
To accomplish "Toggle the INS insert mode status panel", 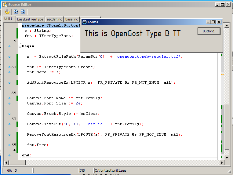I will tap(82, 170).
